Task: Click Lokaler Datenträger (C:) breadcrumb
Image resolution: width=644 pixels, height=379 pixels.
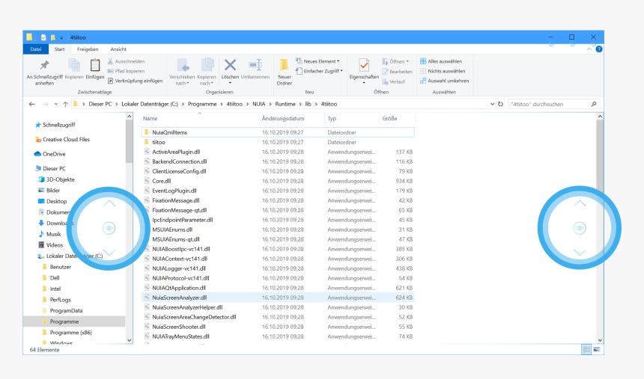Action: (x=150, y=104)
